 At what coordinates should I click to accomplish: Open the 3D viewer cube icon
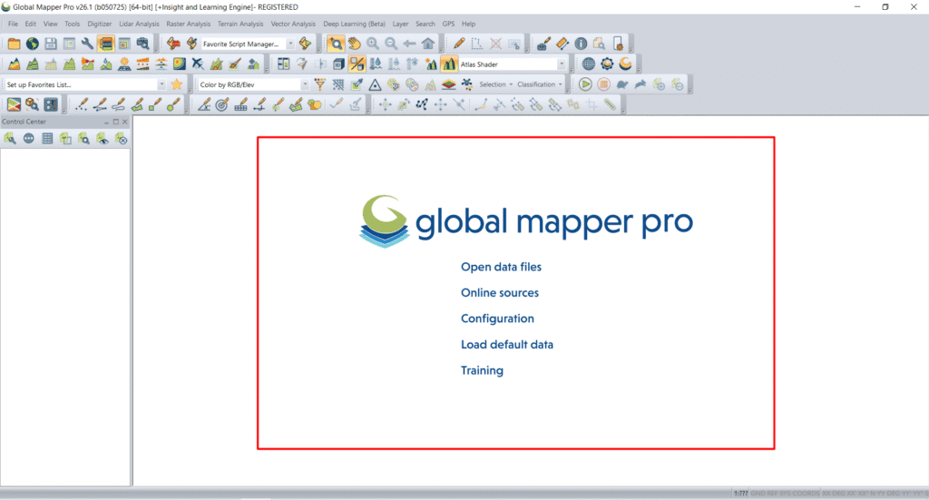[x=338, y=64]
